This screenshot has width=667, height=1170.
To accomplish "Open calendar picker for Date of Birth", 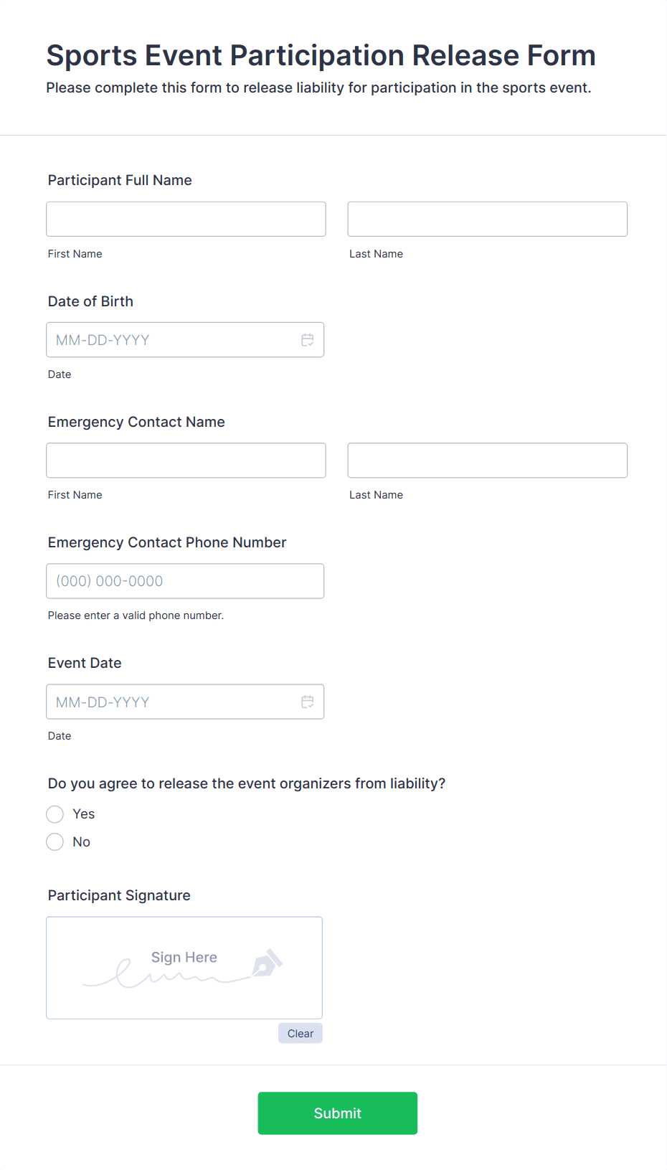I will pyautogui.click(x=307, y=340).
